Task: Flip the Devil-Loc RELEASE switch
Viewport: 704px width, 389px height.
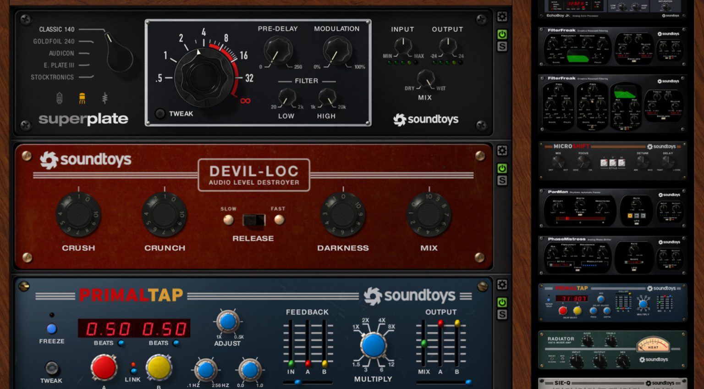Action: pyautogui.click(x=253, y=220)
